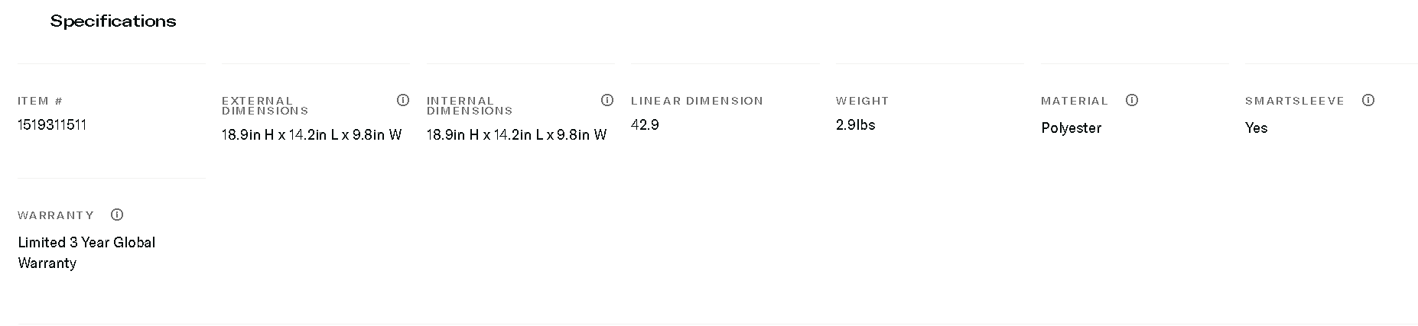Click the Polyester material value

(1071, 128)
